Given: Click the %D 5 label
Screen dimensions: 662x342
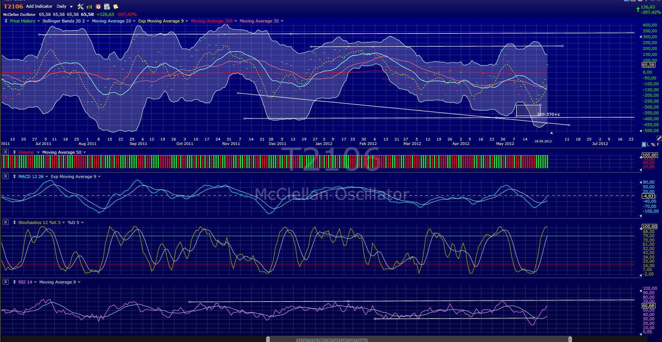Looking at the screenshot, I should 73,222.
